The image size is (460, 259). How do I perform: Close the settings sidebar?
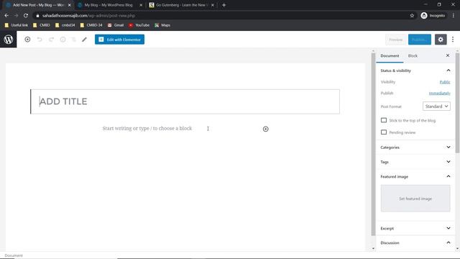[448, 55]
